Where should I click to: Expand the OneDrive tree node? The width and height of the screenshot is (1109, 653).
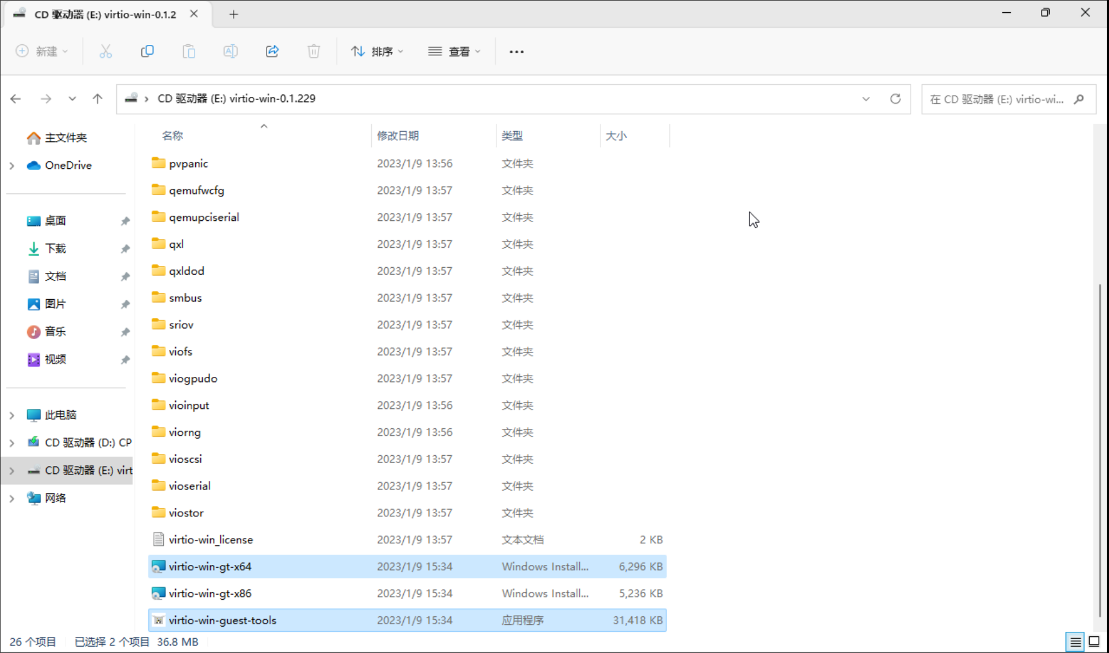[x=12, y=166]
